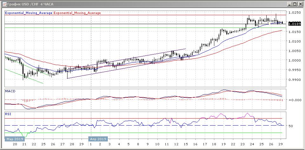Close the USD/CHF chart window
The image size is (305, 150).
300,4
